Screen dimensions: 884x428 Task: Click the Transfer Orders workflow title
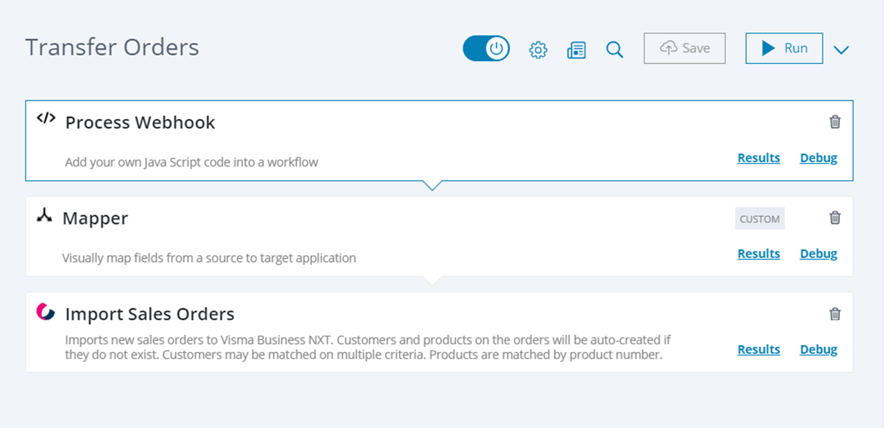click(112, 47)
